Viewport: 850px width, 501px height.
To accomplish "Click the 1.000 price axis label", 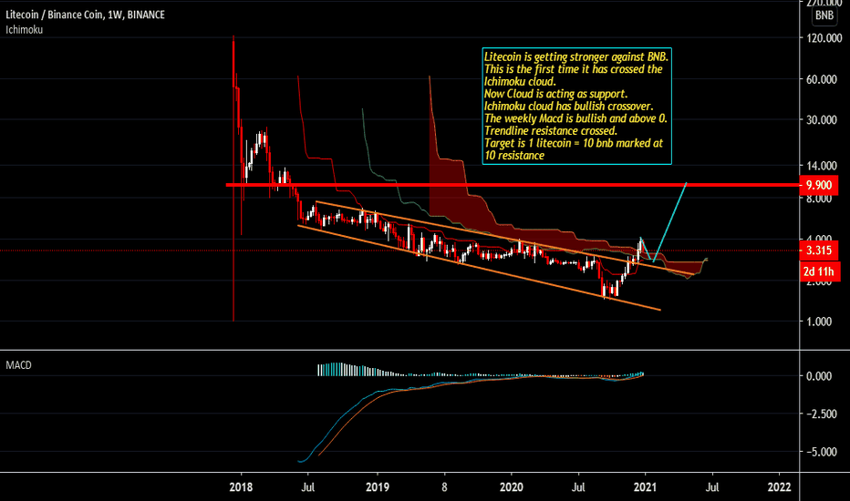I will [x=819, y=322].
